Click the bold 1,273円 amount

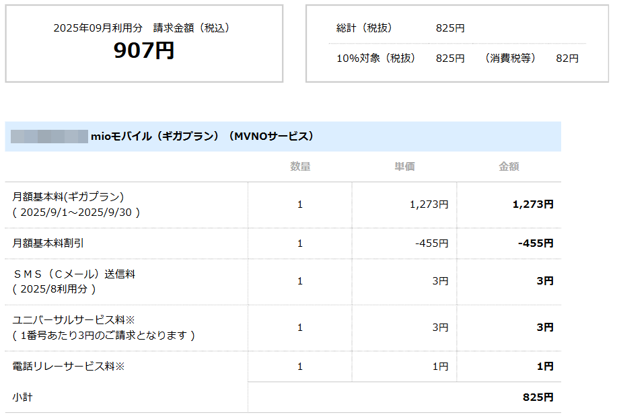tap(533, 204)
